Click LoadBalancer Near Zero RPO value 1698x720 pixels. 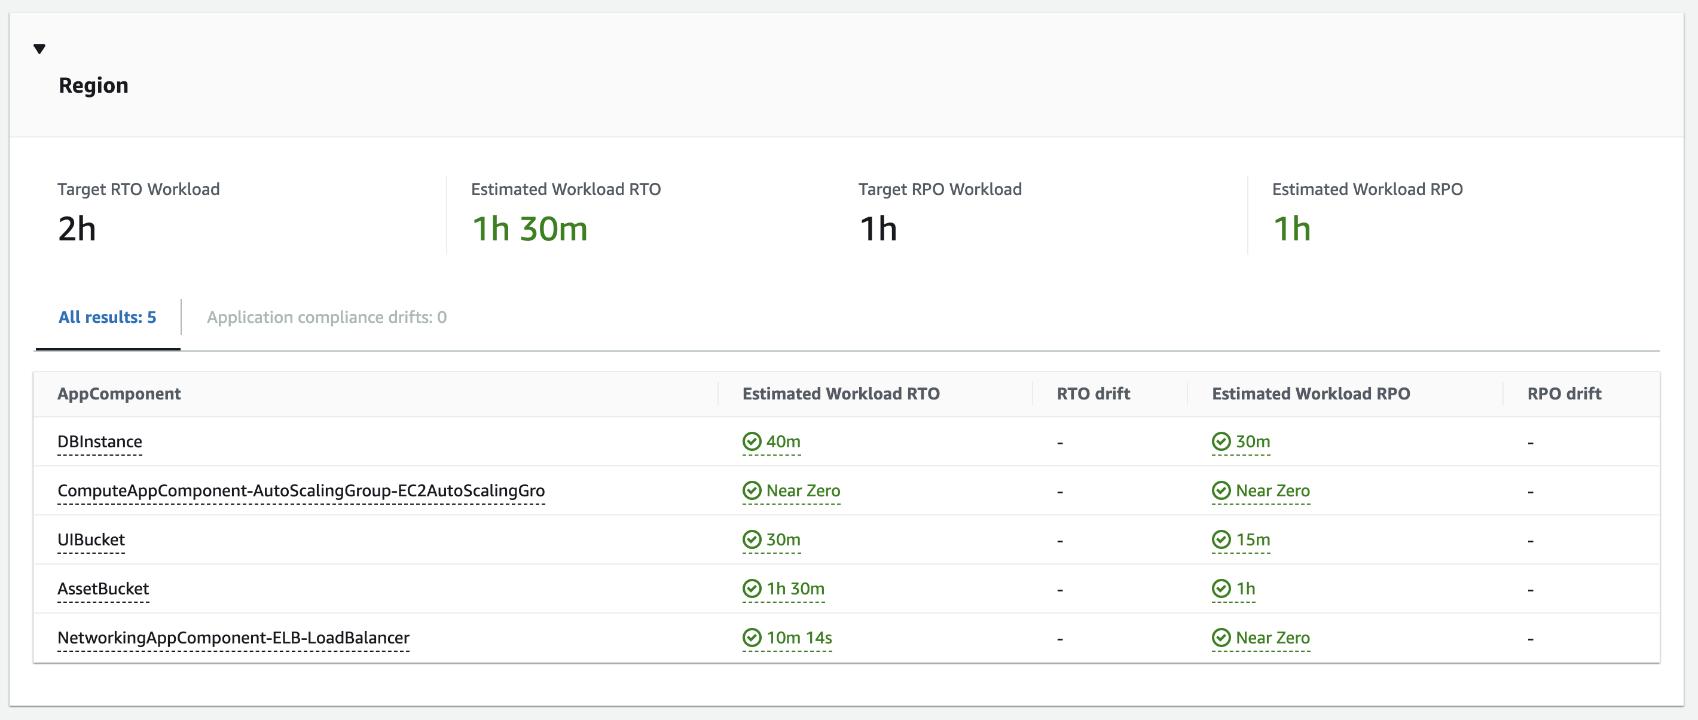pyautogui.click(x=1272, y=637)
